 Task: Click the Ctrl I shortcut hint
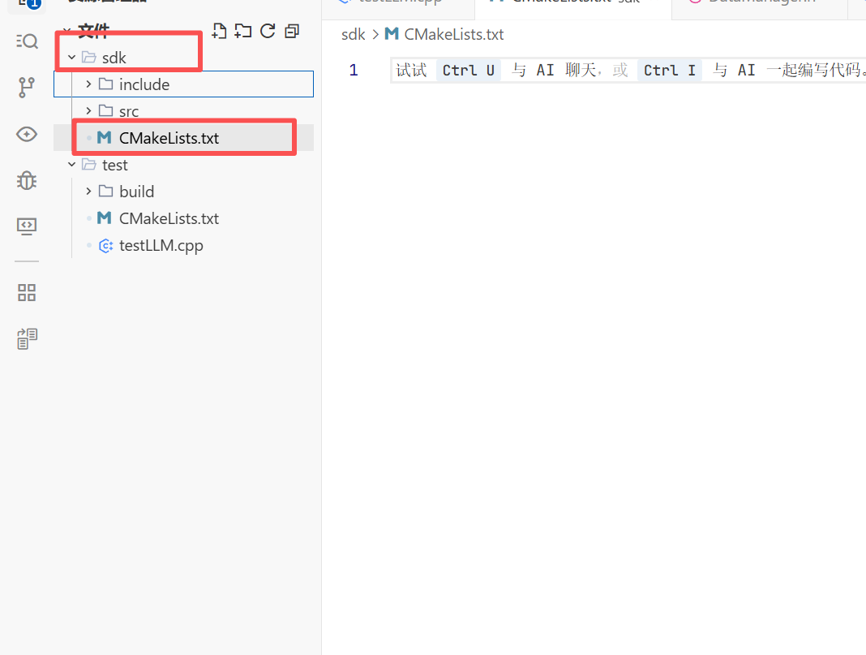(670, 70)
